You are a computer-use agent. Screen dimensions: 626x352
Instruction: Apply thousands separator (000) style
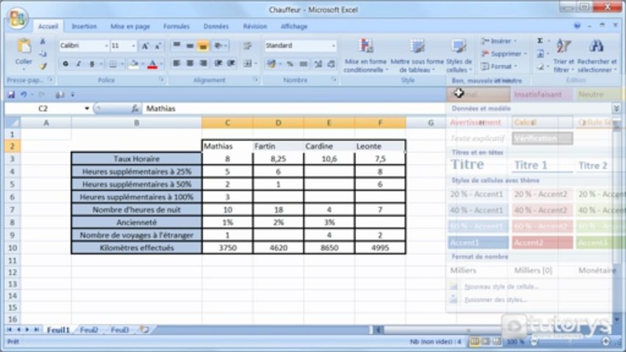click(x=303, y=64)
